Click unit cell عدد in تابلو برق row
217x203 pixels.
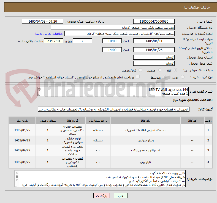point(98,162)
